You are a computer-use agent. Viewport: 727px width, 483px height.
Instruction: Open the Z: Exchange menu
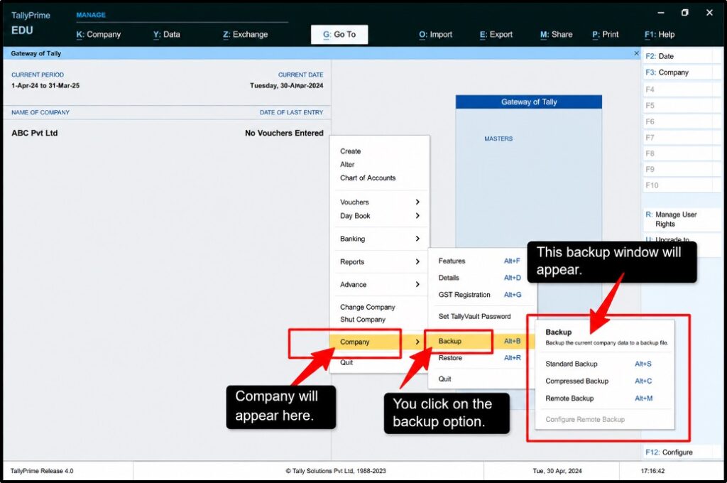click(x=245, y=34)
